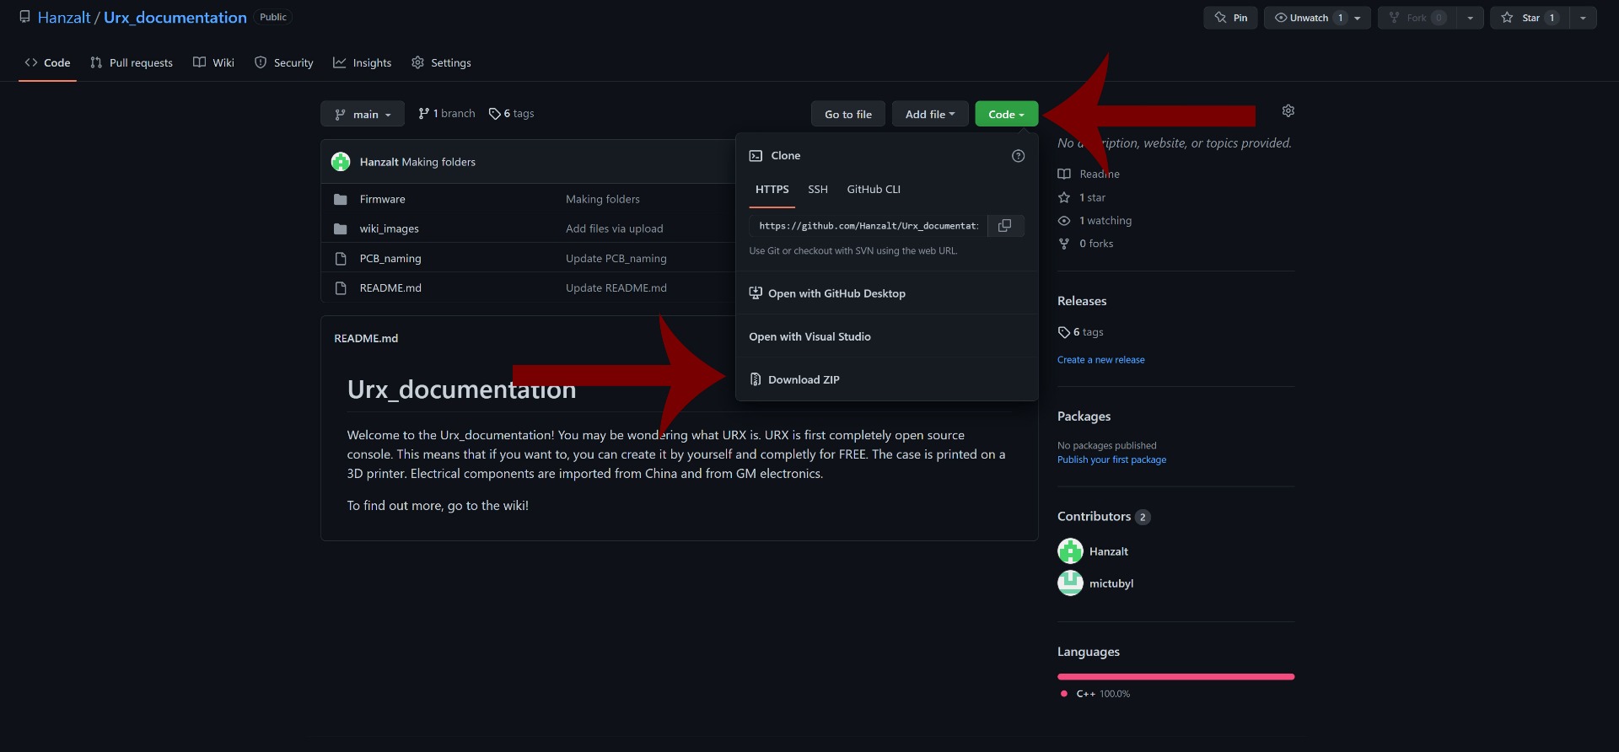This screenshot has height=752, width=1619.
Task: Click the Go to file button
Action: pyautogui.click(x=847, y=115)
